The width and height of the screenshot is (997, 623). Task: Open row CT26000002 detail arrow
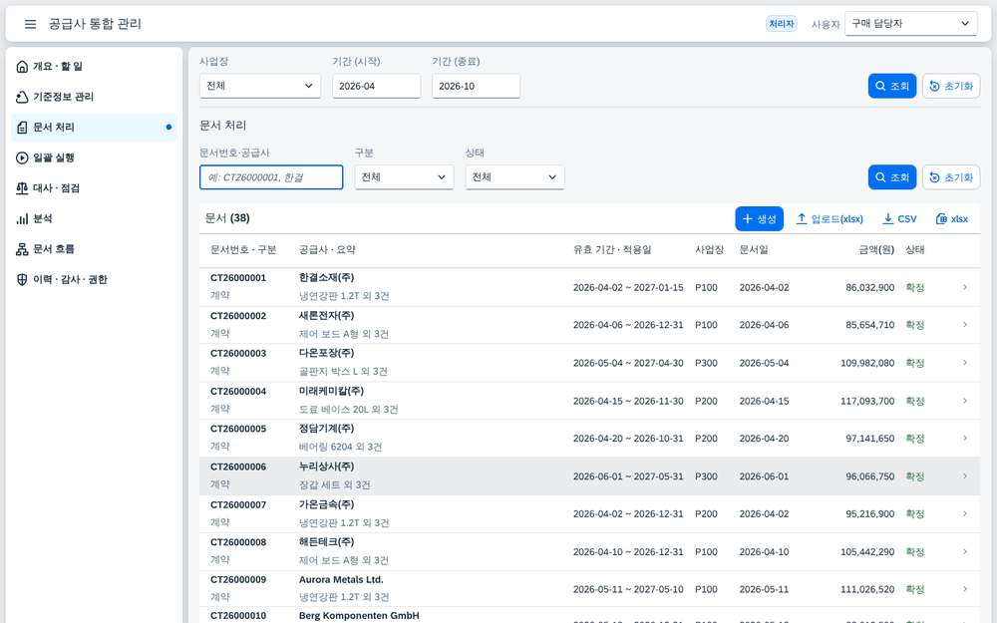[x=964, y=325]
